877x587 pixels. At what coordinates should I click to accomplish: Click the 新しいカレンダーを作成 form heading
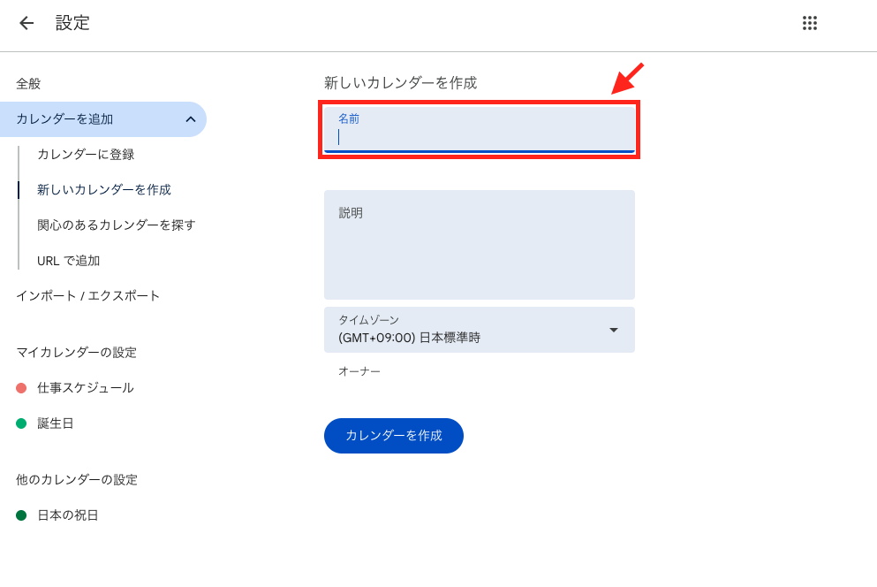(400, 83)
